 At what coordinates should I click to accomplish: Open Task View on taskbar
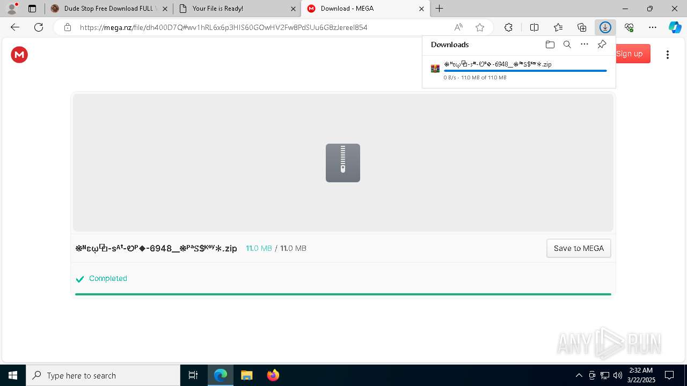coord(193,375)
